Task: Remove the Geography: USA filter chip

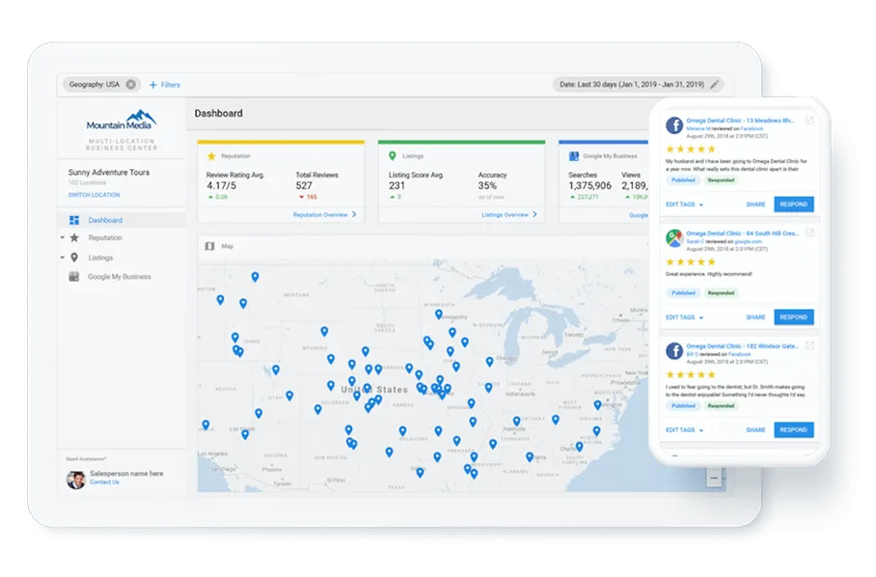Action: 130,84
